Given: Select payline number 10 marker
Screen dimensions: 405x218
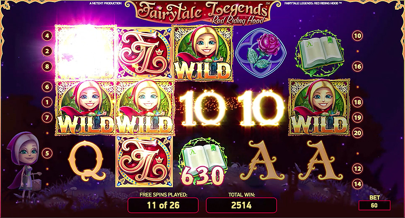Looking at the screenshot, I should point(358,36).
